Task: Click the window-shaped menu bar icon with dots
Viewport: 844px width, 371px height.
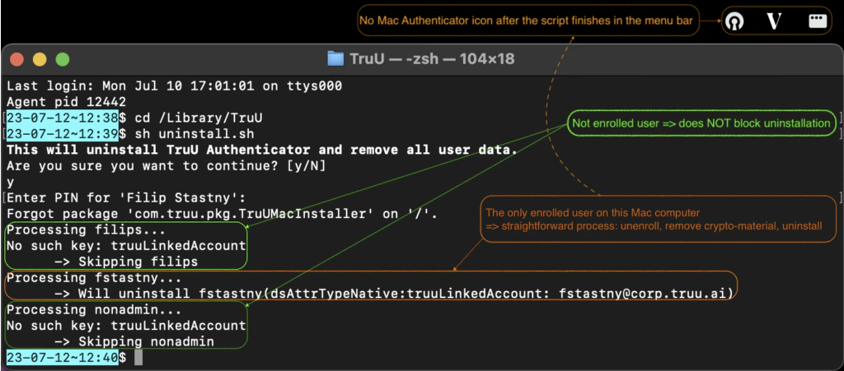Action: [x=817, y=21]
